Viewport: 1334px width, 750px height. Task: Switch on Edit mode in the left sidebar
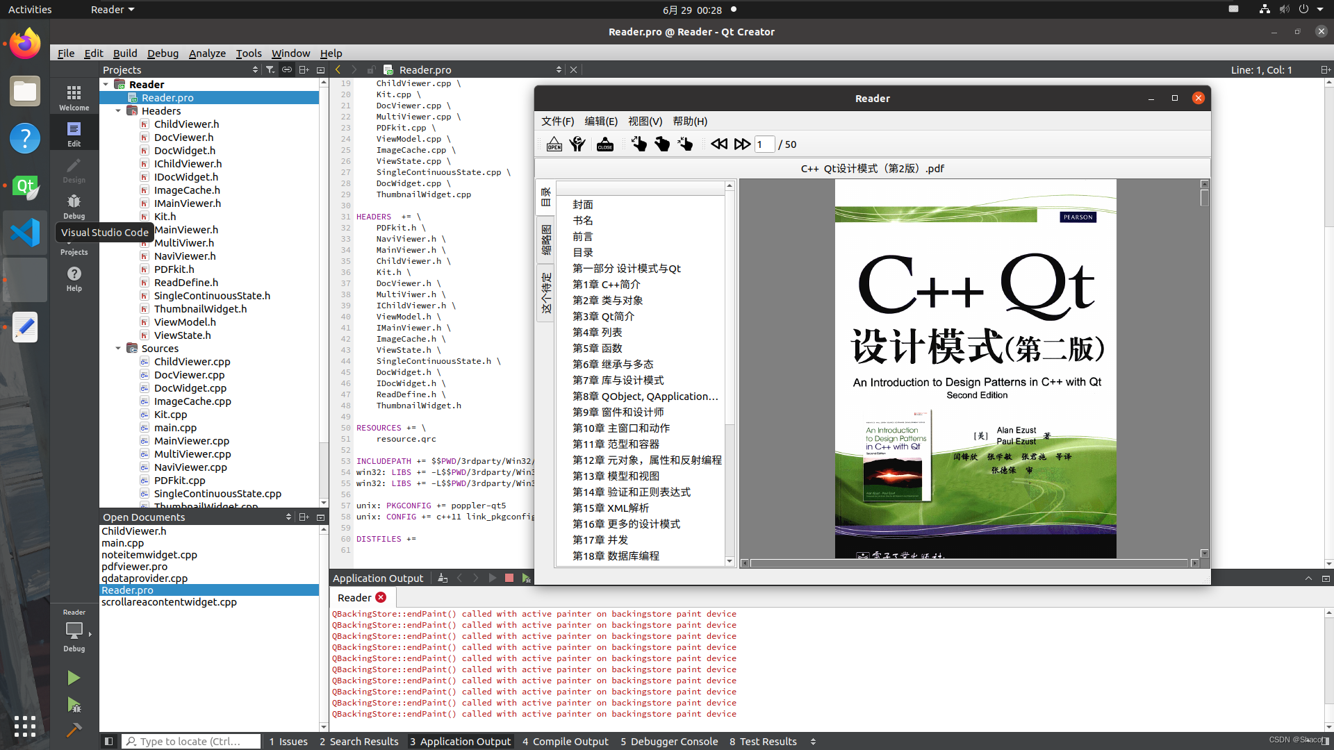pyautogui.click(x=74, y=132)
